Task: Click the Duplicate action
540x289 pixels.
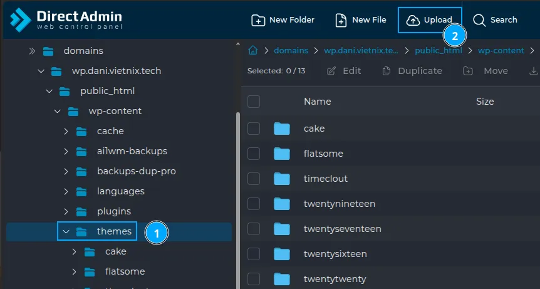Action: click(412, 71)
